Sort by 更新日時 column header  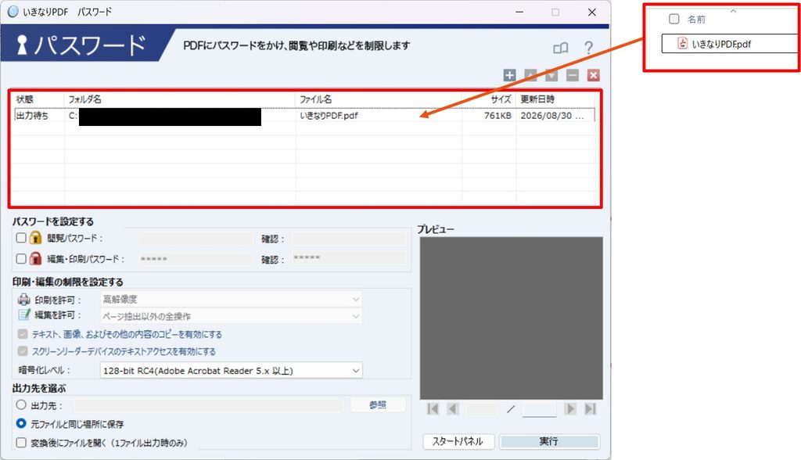tap(556, 99)
